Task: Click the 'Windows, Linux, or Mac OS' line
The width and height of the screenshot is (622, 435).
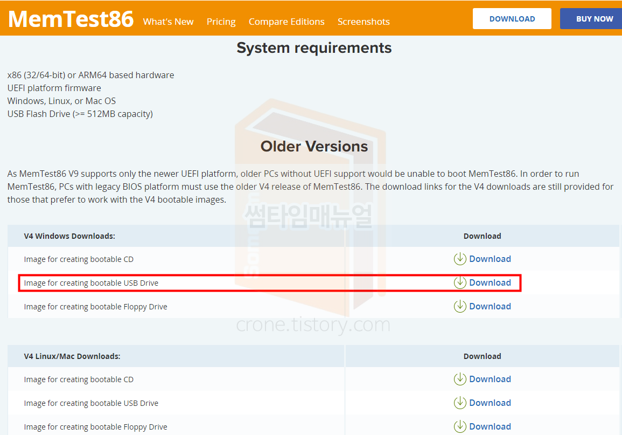Action: point(61,101)
